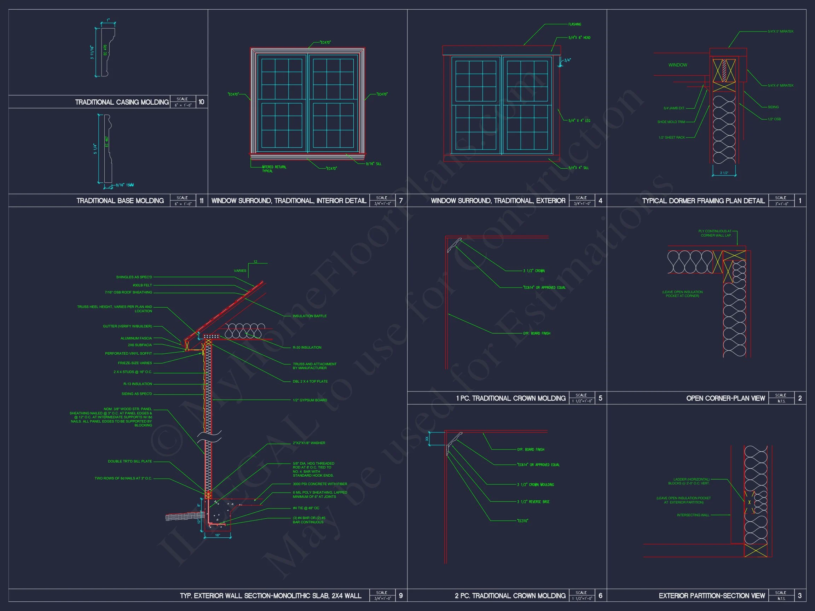Select the Shingles As Spec'd annotation
815x611 pixels.
tap(134, 277)
